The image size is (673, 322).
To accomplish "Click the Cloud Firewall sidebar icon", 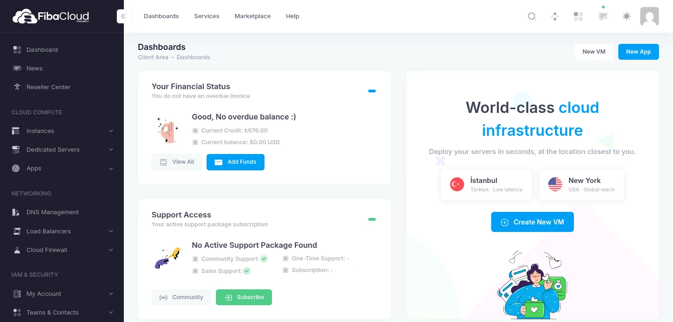I will point(17,250).
